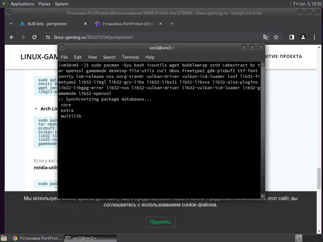Reload the linux-gaming.ru page
This screenshot has height=242, width=323.
[34, 37]
